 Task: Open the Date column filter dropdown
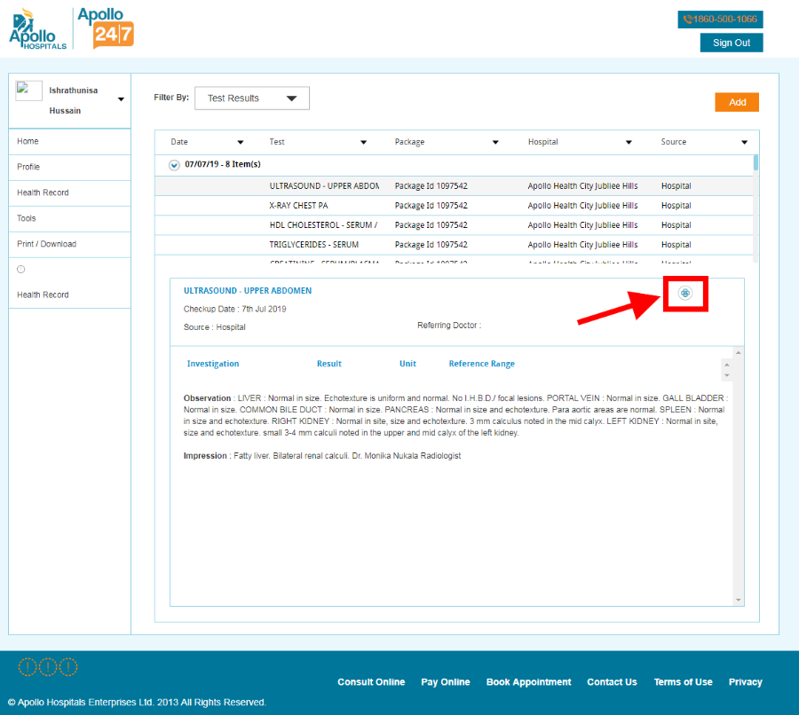(240, 141)
